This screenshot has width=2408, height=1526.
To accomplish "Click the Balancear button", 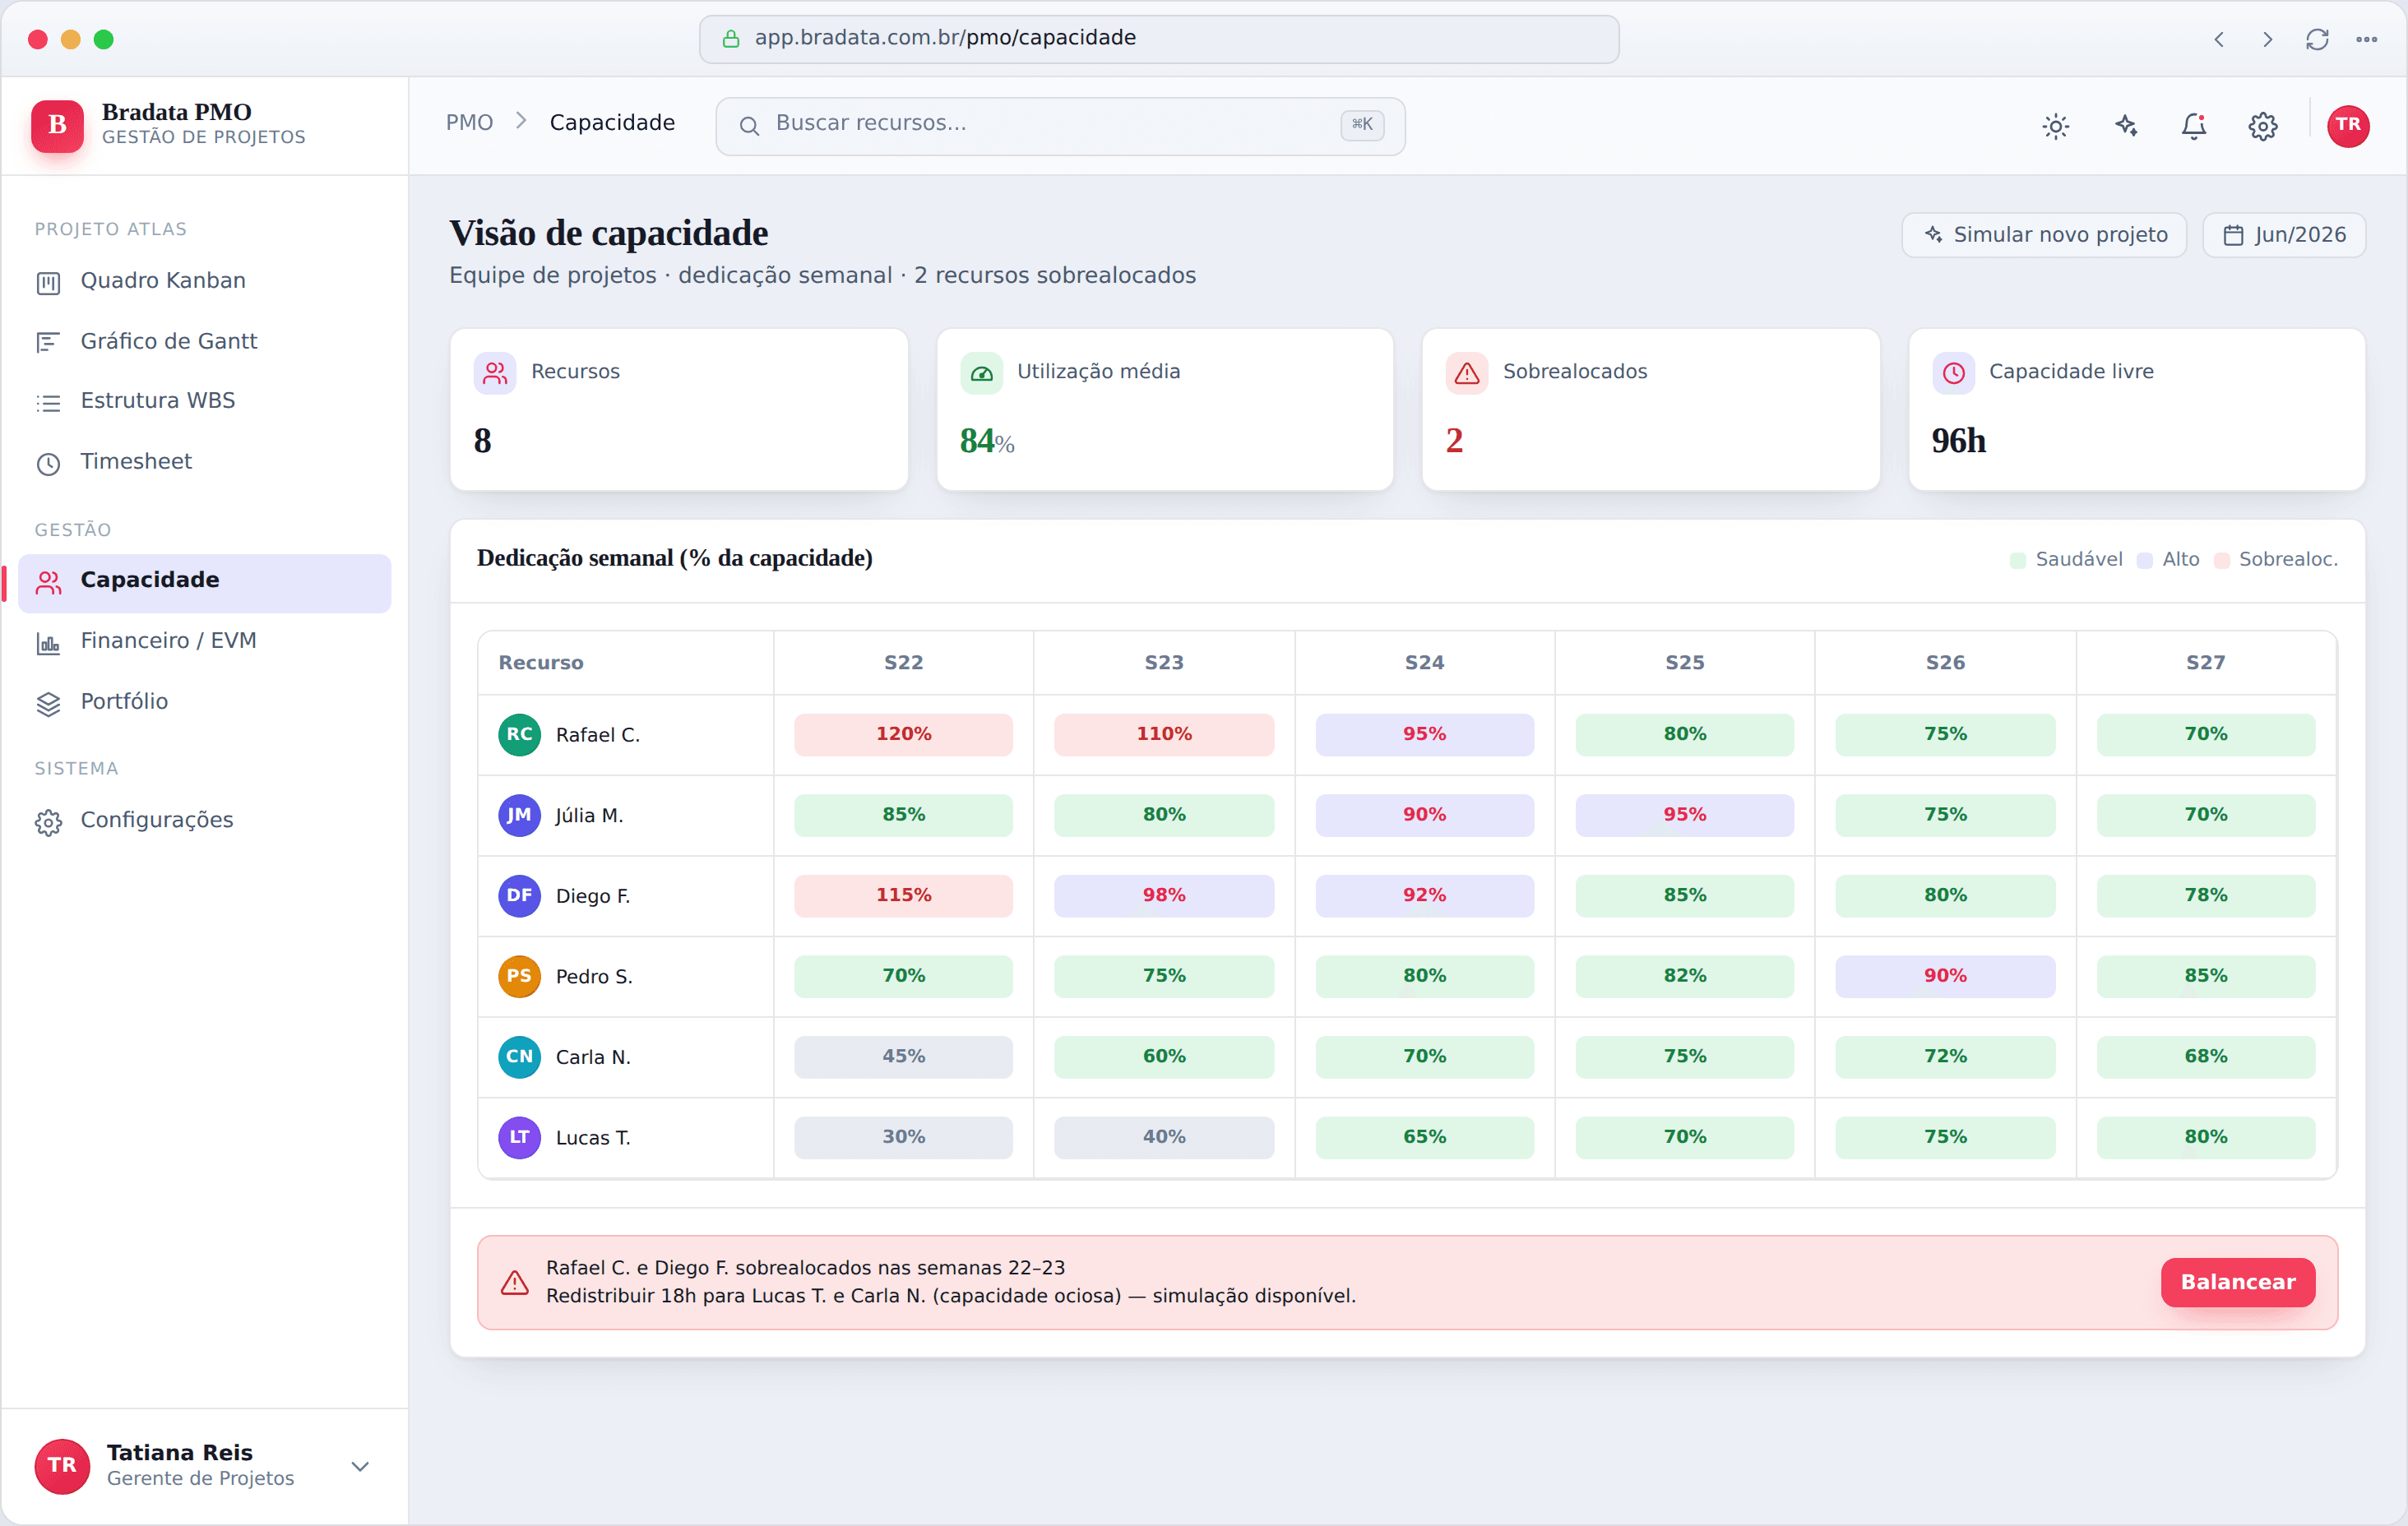I will 2237,1282.
